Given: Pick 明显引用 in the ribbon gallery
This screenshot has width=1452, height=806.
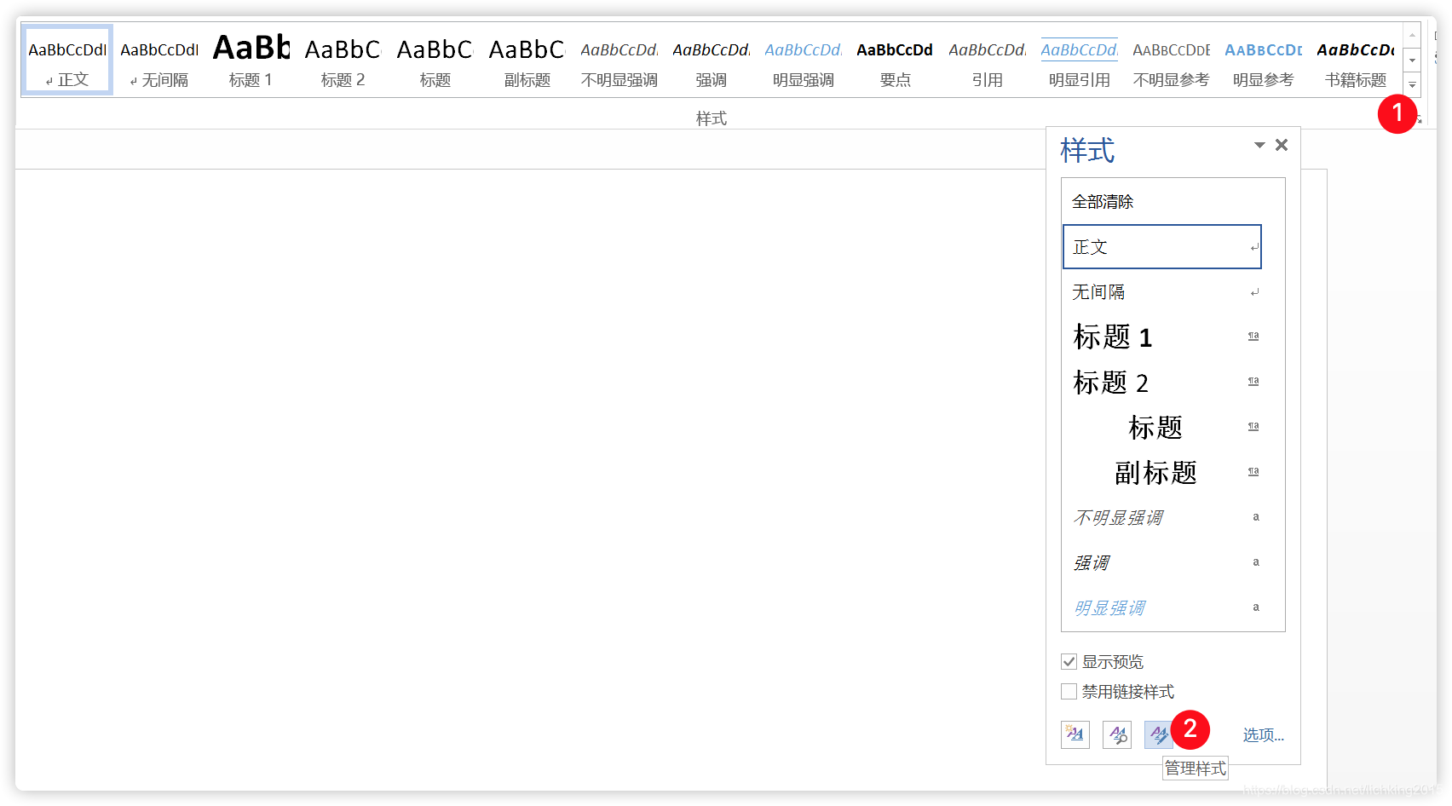Looking at the screenshot, I should (x=1080, y=60).
